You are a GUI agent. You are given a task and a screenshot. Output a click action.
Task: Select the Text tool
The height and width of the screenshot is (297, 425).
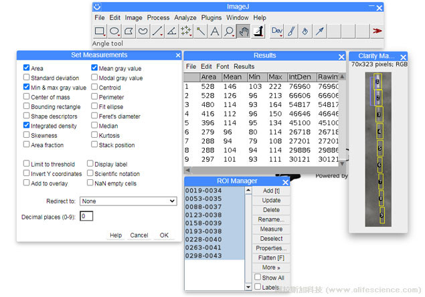tap(215, 31)
